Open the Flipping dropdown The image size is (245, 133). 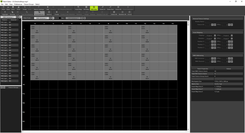coord(211,36)
